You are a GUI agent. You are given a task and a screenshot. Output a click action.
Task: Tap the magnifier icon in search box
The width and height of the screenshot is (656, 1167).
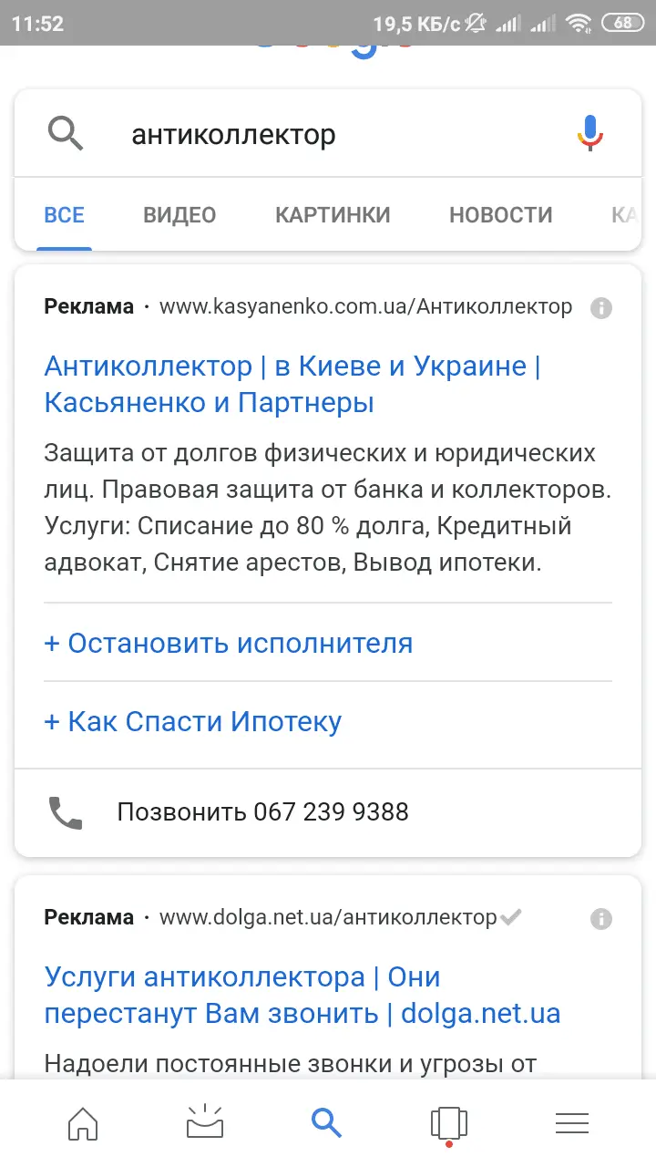click(x=66, y=134)
